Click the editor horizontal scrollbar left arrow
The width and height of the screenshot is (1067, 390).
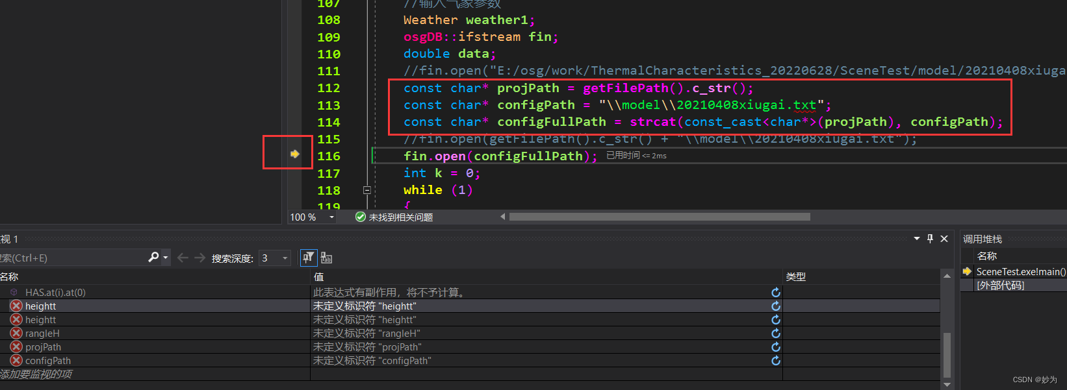[x=502, y=217]
